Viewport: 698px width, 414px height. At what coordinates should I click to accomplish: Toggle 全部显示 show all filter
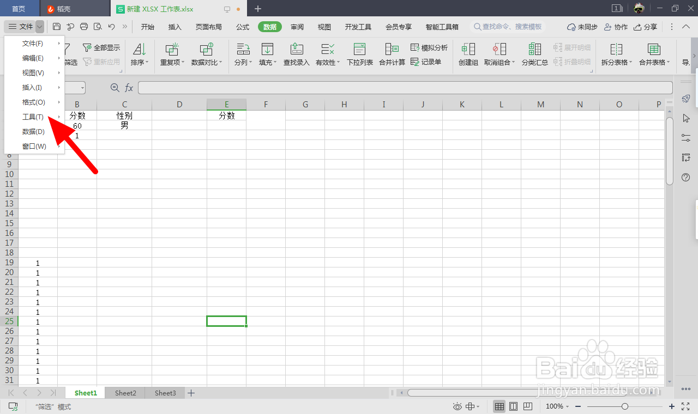click(101, 48)
